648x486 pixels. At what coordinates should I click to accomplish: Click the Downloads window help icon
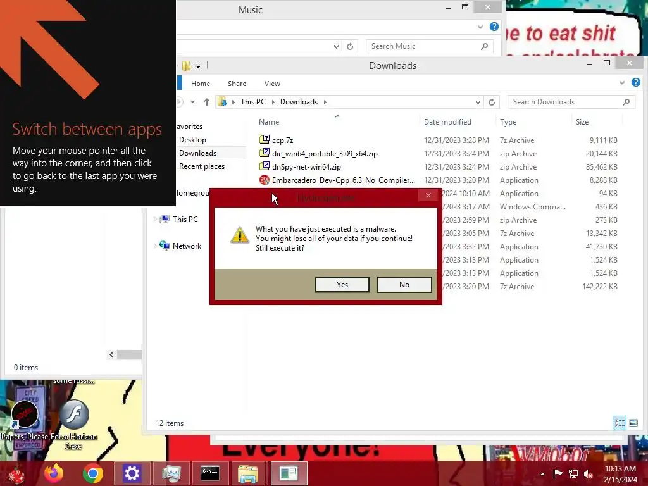(x=635, y=83)
